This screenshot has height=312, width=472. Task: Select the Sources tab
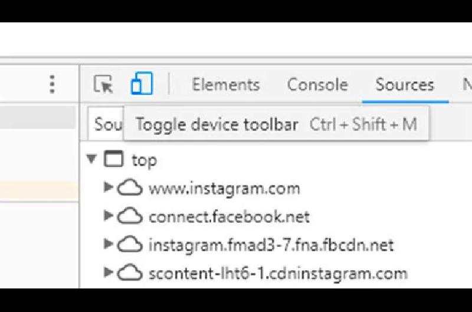point(405,85)
